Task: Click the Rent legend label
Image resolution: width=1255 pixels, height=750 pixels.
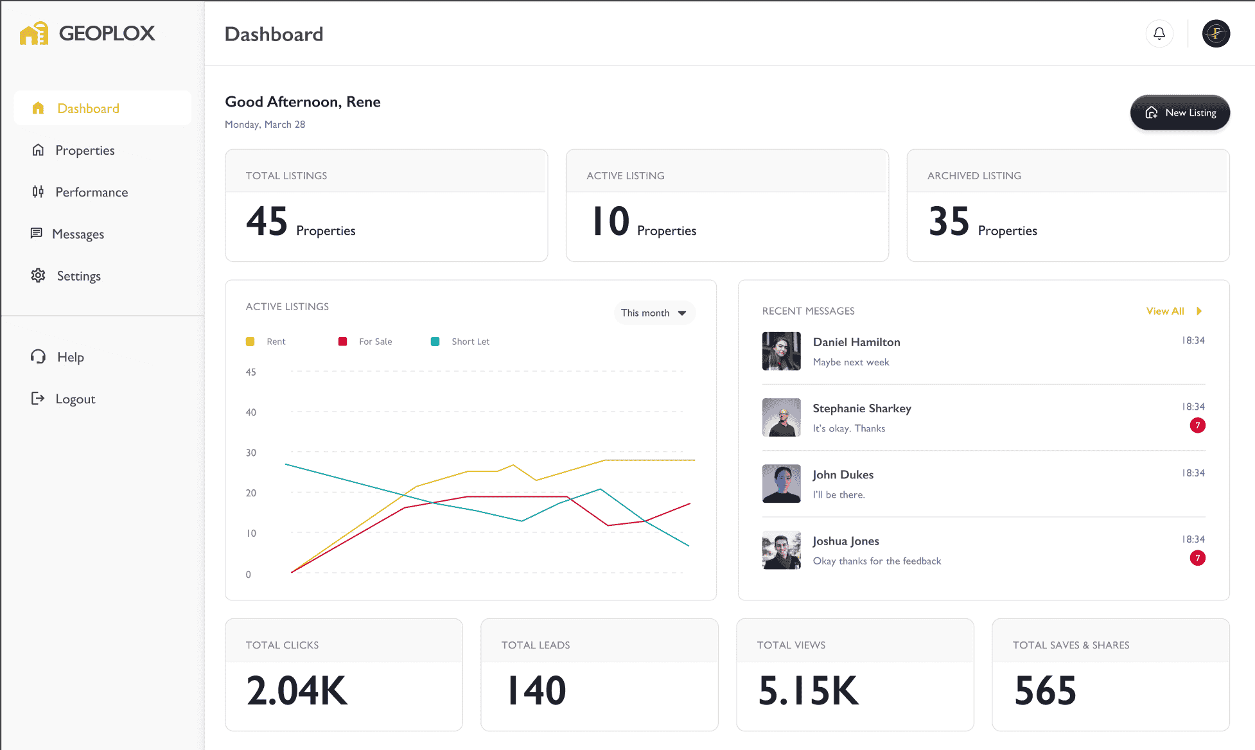Action: pos(276,342)
